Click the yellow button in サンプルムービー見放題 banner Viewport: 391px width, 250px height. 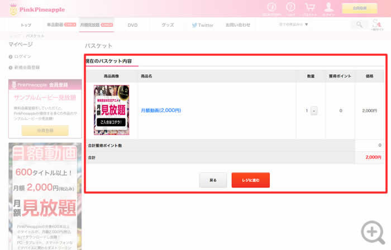45,131
